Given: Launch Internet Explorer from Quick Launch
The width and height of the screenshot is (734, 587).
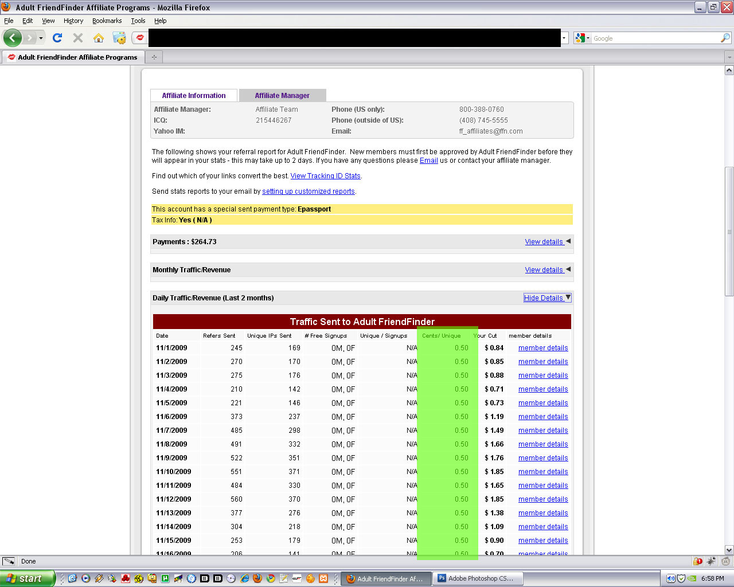Looking at the screenshot, I should (244, 578).
